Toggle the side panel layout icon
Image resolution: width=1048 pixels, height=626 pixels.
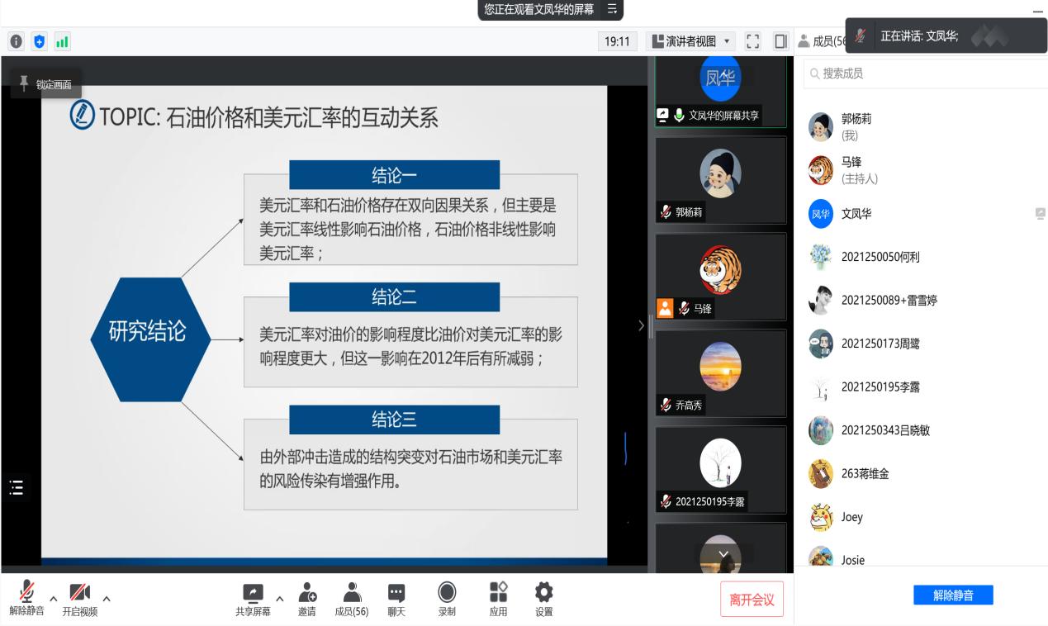point(780,41)
